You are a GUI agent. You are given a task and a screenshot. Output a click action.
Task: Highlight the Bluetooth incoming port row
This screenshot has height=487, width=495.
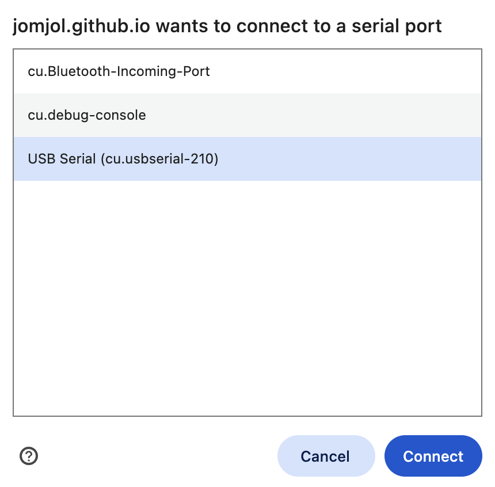pos(247,71)
